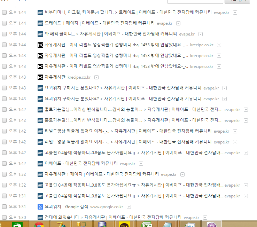Open dropdown beside 요괴워치 www.google.co.kr entry
The image size is (257, 227).
pyautogui.click(x=129, y=207)
